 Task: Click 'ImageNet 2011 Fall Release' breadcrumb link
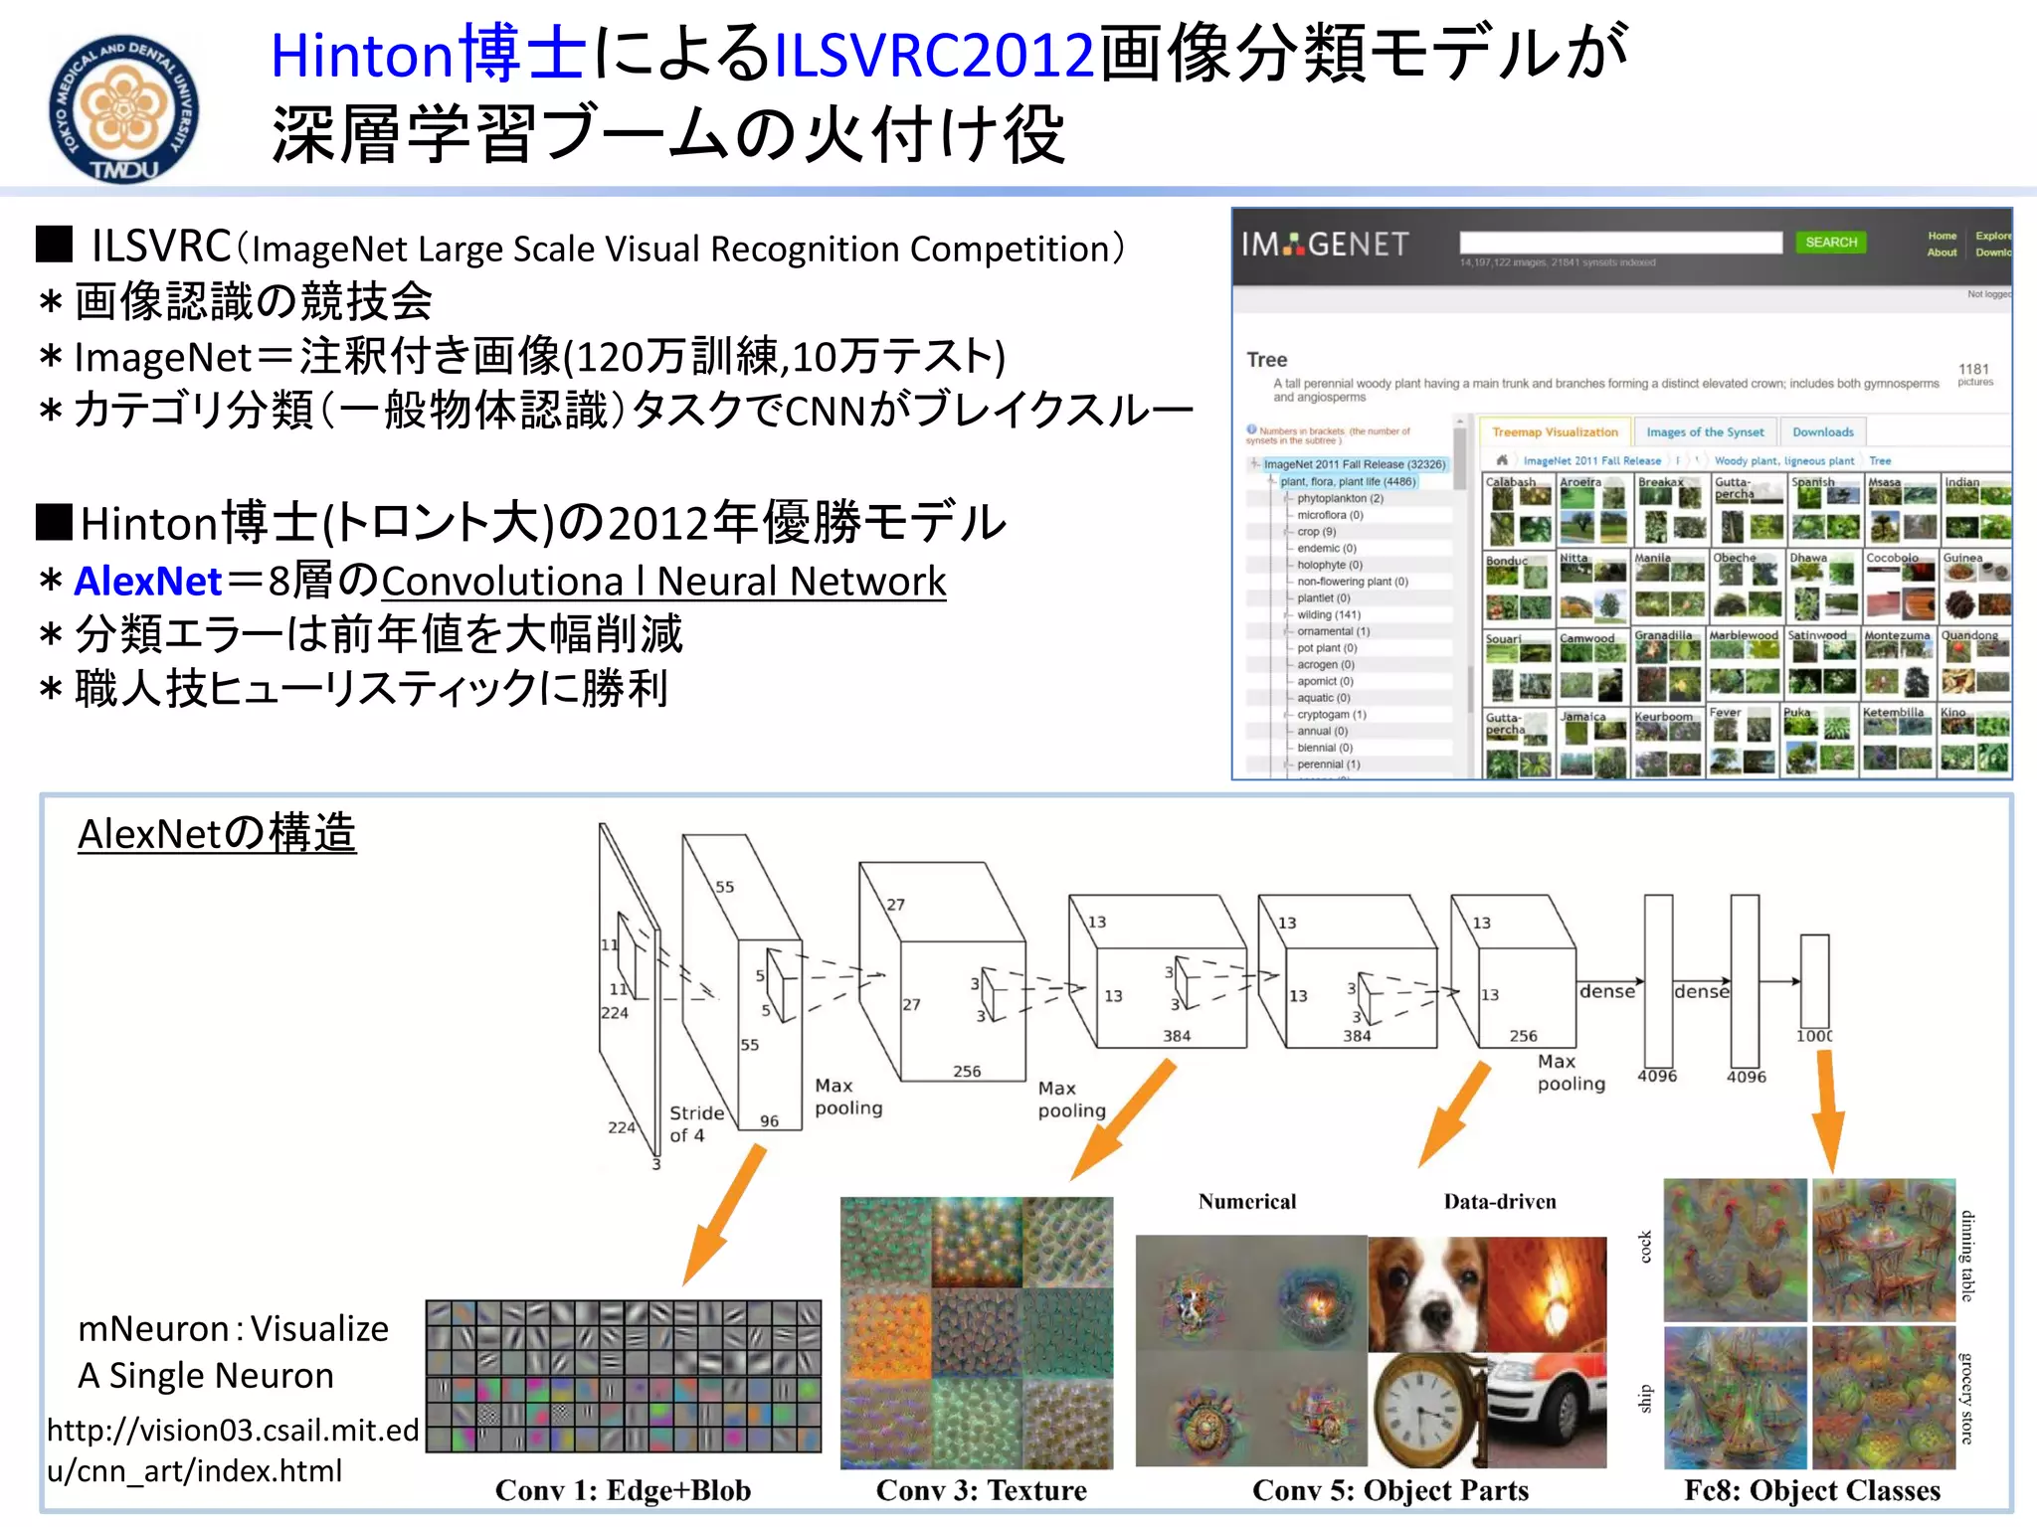click(1591, 460)
